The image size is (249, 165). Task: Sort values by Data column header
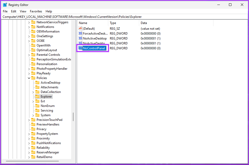176,23
